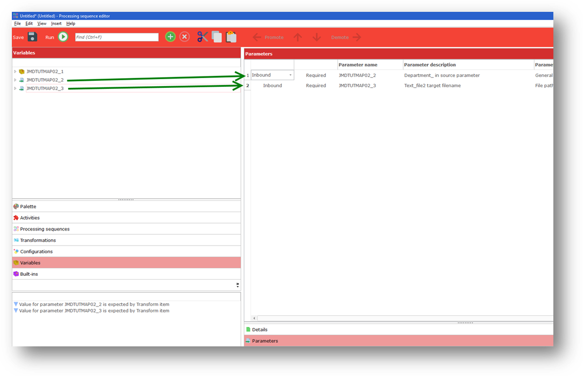Open the Variables section

pos(127,263)
